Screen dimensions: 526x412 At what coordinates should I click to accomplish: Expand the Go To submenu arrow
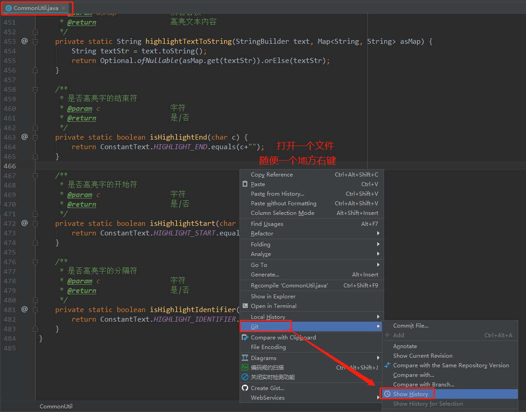(378, 265)
